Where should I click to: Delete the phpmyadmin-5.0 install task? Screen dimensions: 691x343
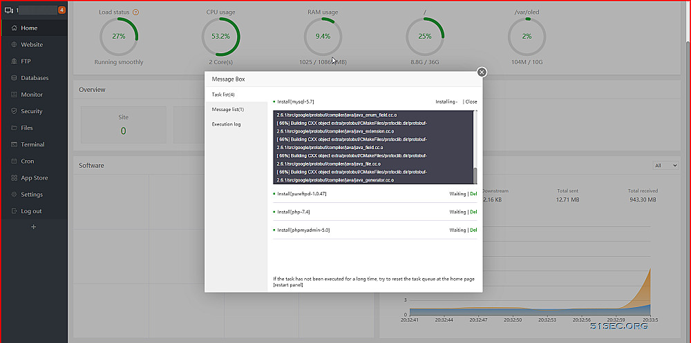[x=474, y=230]
